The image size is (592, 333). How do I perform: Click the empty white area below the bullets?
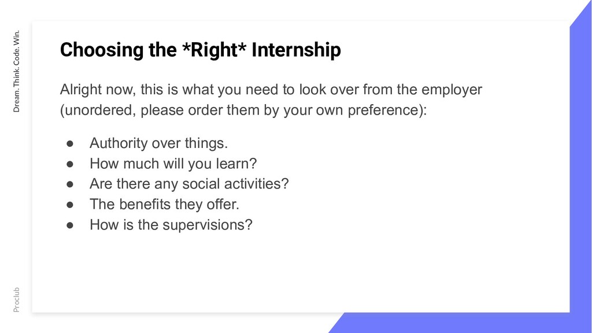pyautogui.click(x=301, y=272)
